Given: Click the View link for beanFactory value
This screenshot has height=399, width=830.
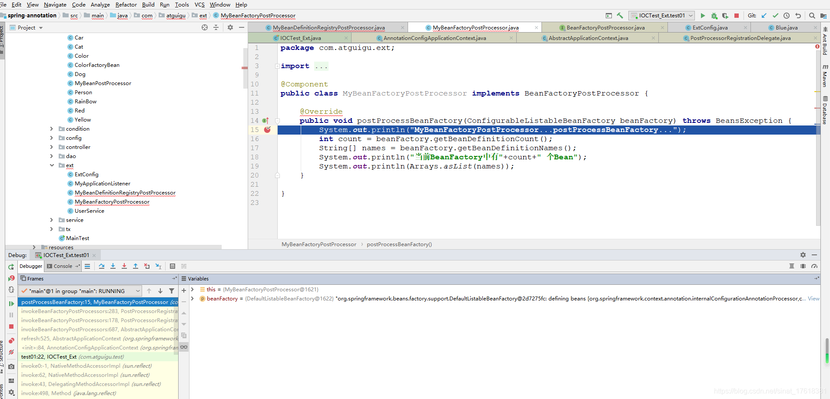Looking at the screenshot, I should coord(813,299).
